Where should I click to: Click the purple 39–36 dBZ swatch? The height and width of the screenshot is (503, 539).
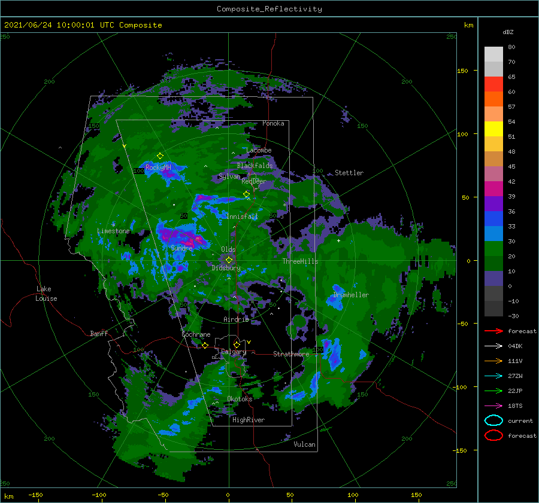tap(493, 204)
